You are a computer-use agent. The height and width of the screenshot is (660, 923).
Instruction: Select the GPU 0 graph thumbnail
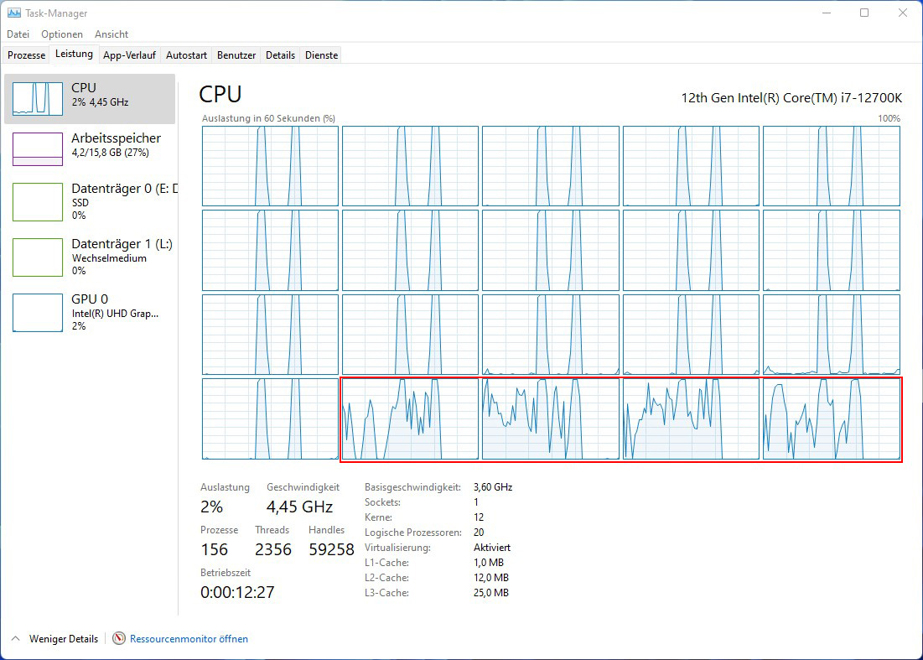coord(38,313)
